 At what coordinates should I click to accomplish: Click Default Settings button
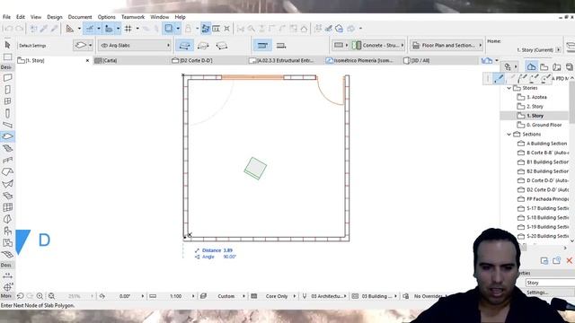pos(32,46)
